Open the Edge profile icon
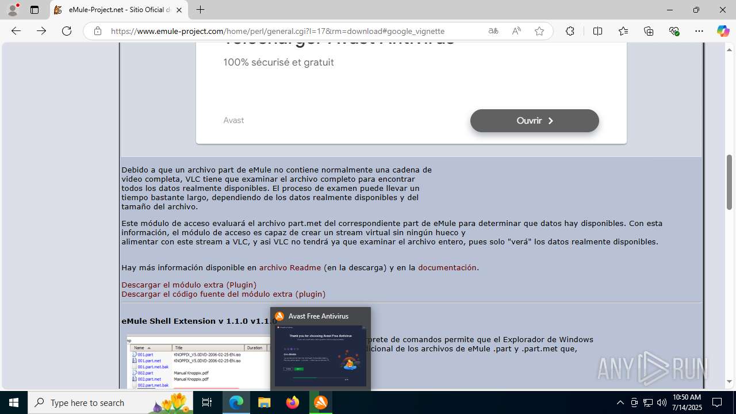Viewport: 736px width, 414px height. click(x=12, y=10)
